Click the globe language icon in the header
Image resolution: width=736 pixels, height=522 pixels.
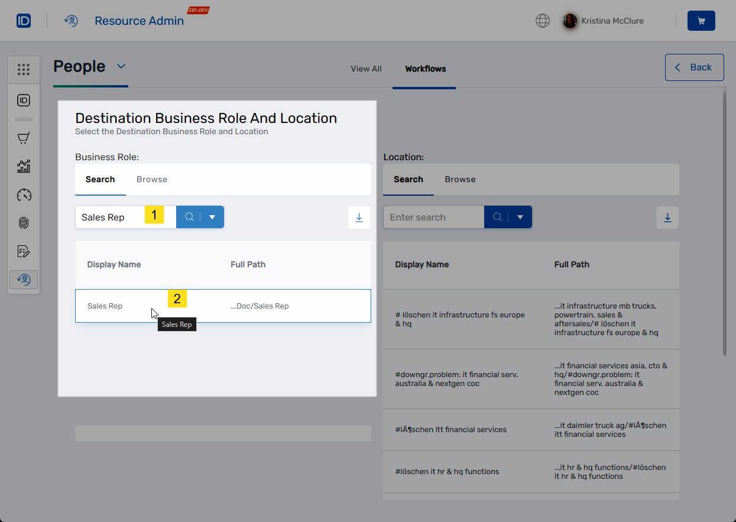(x=542, y=20)
